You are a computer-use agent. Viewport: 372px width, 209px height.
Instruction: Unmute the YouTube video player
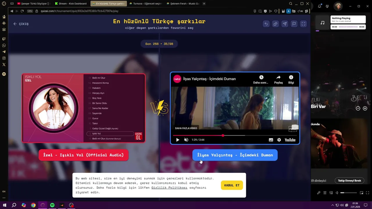coord(186,140)
